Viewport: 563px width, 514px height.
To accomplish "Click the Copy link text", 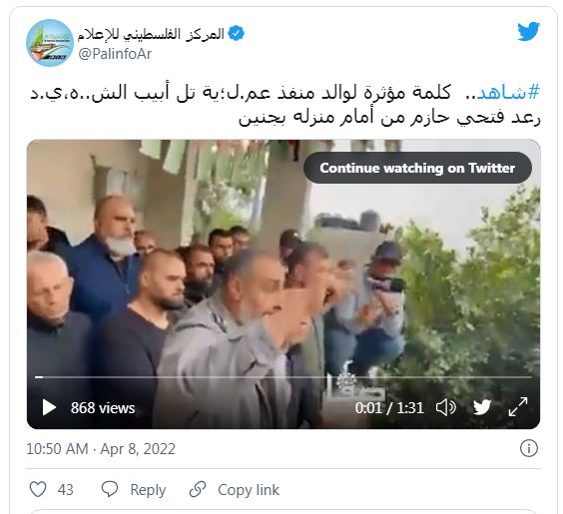I will pos(249,490).
